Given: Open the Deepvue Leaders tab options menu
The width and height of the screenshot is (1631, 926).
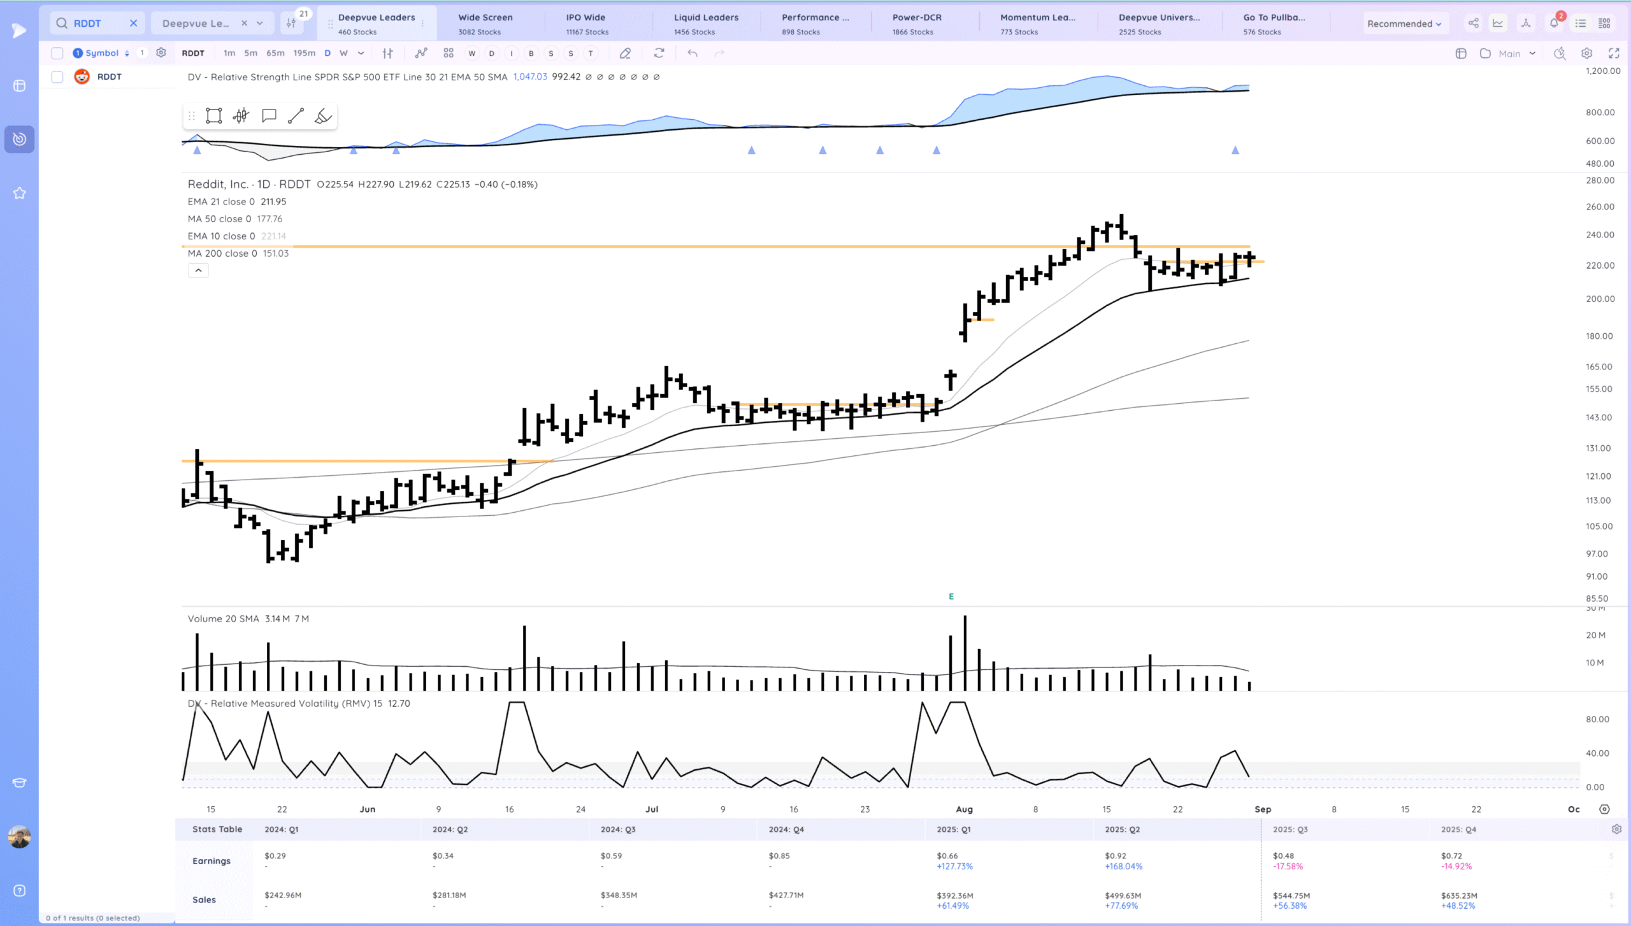Looking at the screenshot, I should tap(423, 24).
